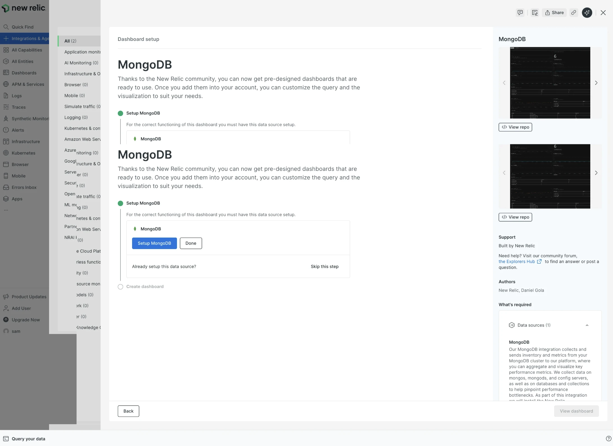Click the View dashboard button
The image size is (613, 446).
pos(576,411)
